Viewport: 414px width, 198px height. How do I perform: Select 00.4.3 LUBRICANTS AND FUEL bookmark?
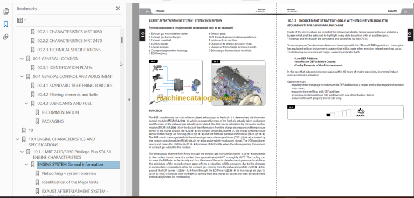pyautogui.click(x=65, y=103)
